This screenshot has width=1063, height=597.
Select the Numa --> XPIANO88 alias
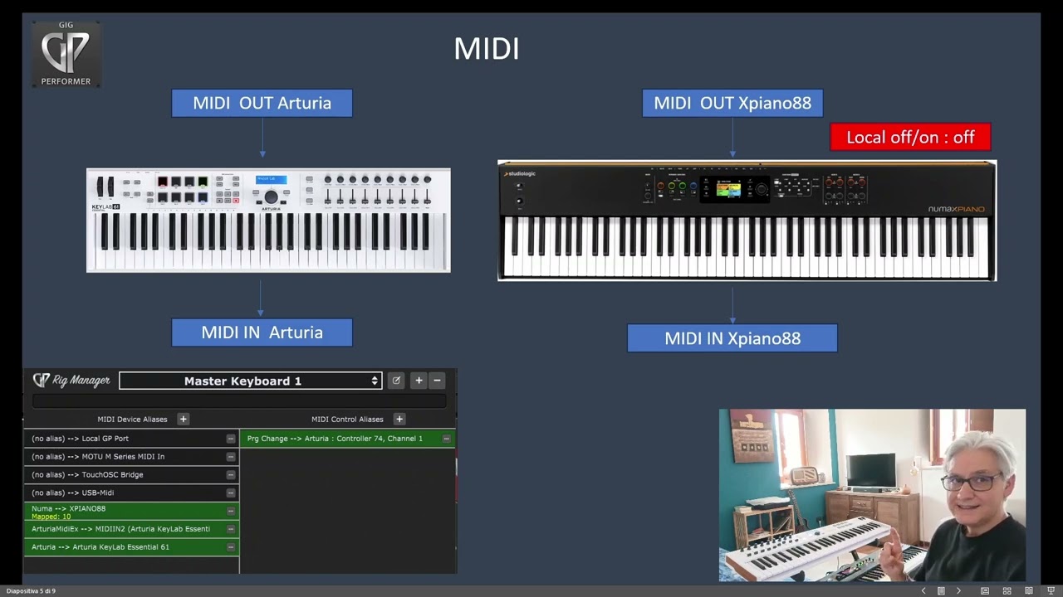click(x=132, y=512)
